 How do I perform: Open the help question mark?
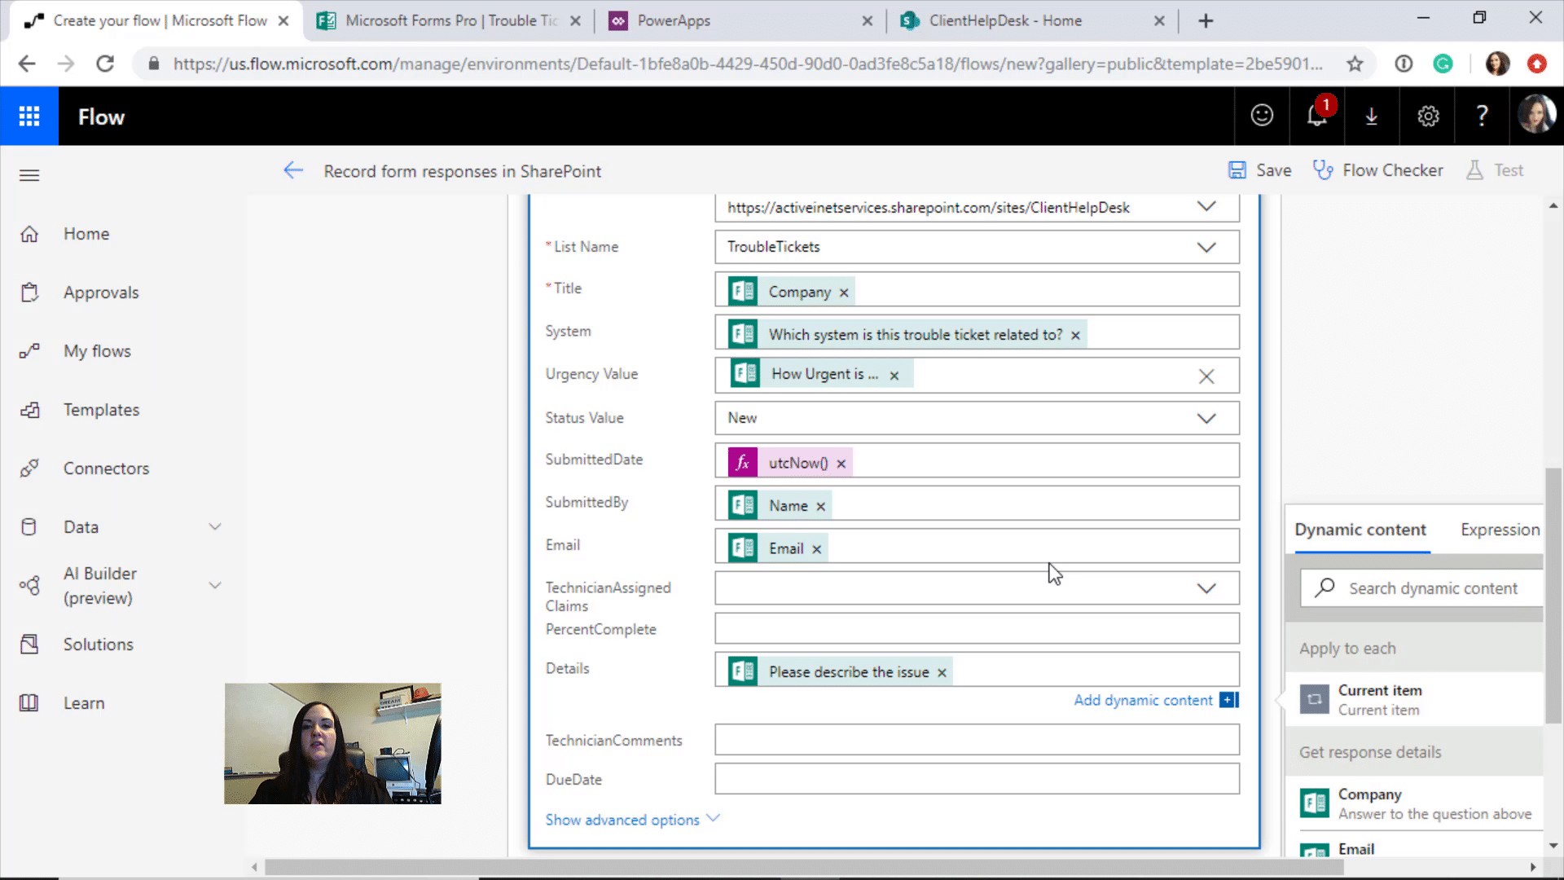[1483, 116]
